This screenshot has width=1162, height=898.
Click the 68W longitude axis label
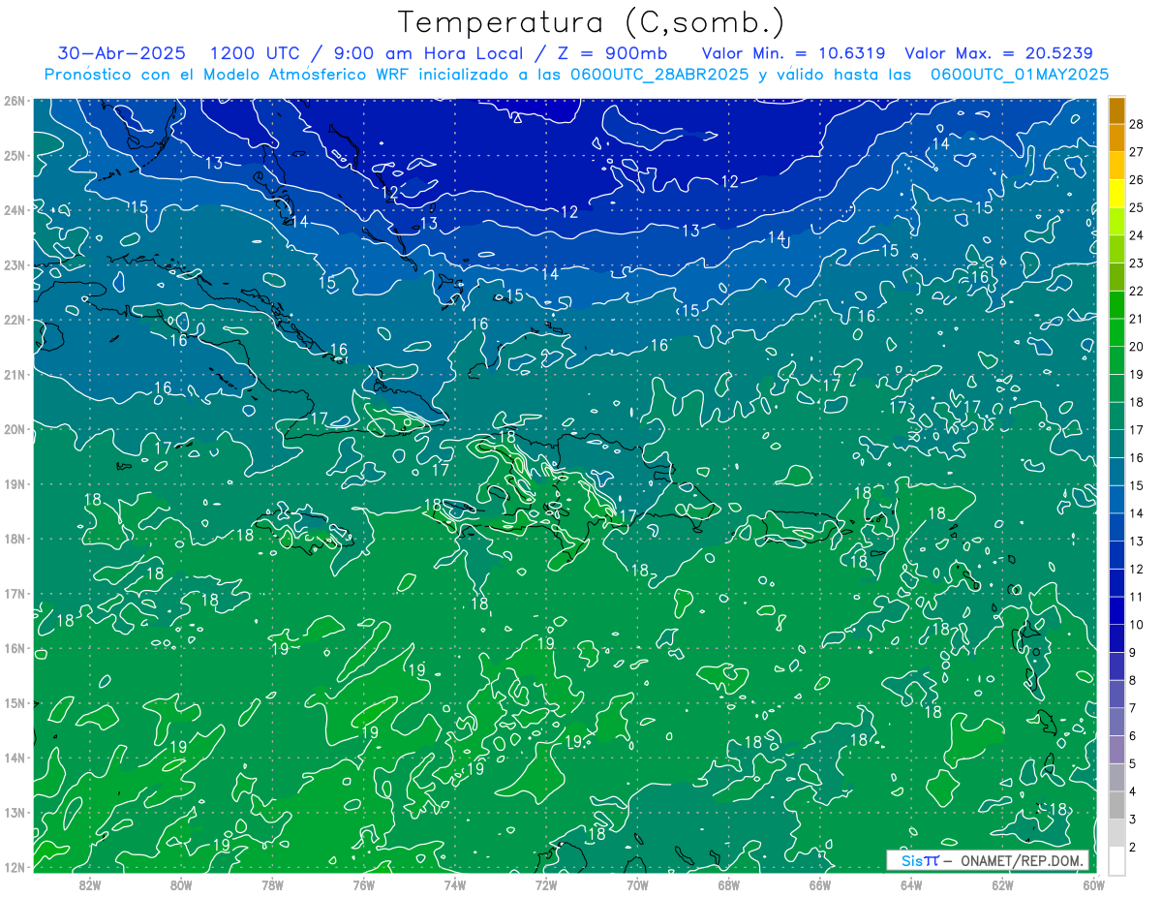[x=729, y=884]
